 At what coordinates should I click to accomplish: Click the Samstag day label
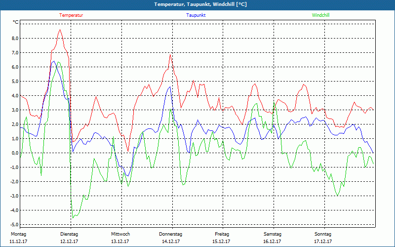(x=273, y=234)
